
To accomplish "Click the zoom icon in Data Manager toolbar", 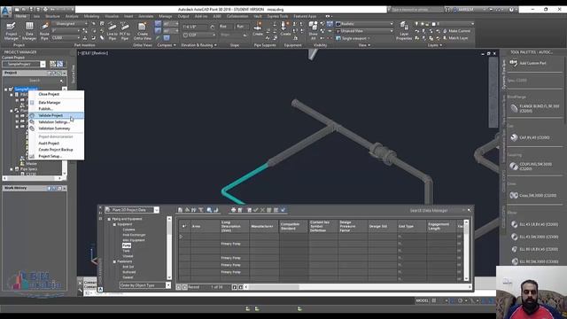I will pyautogui.click(x=209, y=210).
